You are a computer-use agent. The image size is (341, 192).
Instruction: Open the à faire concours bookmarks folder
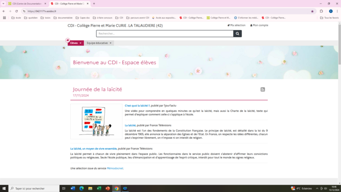[x=102, y=18]
